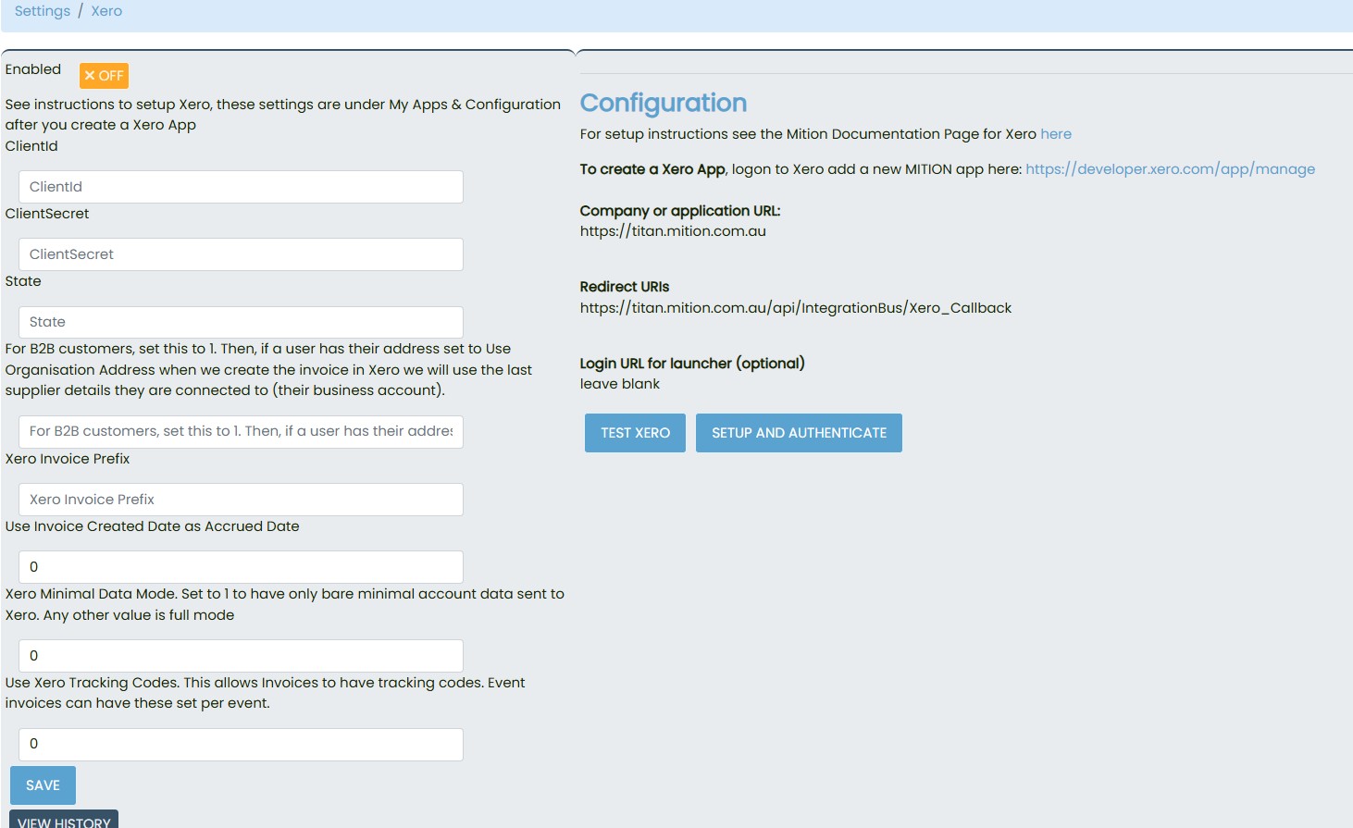This screenshot has height=828, width=1353.
Task: Open the developer.xero.com app manage link
Action: click(x=1170, y=169)
